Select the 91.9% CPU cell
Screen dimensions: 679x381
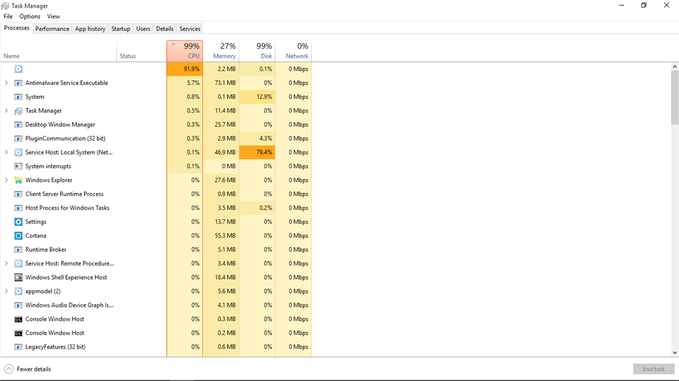184,69
